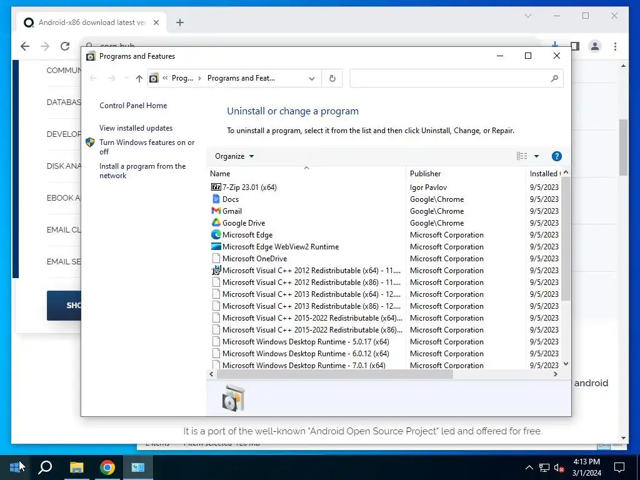Click the Gmail icon in program list
Viewport: 640px width, 480px height.
[x=216, y=211]
